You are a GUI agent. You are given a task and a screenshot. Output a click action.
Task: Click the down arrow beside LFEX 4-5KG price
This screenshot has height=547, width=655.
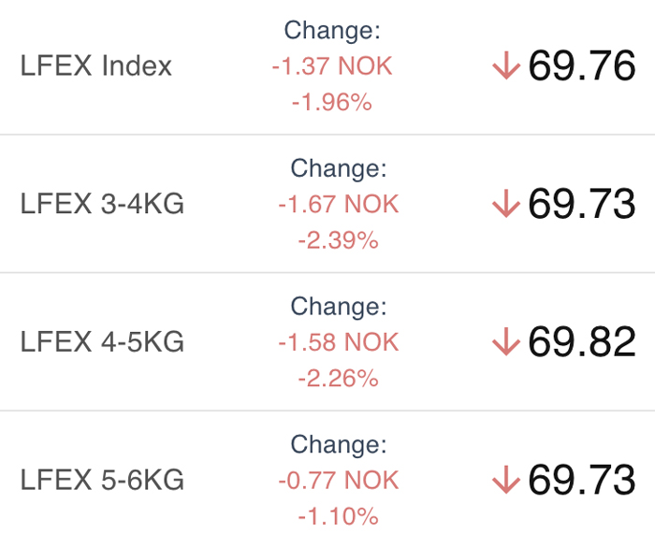(x=505, y=342)
